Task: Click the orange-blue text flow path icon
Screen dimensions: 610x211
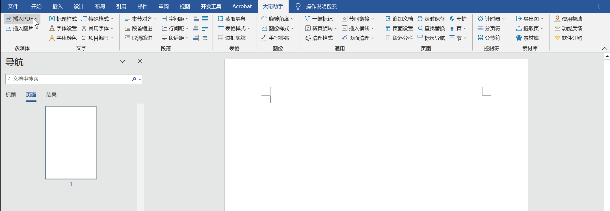Action: coord(205,38)
